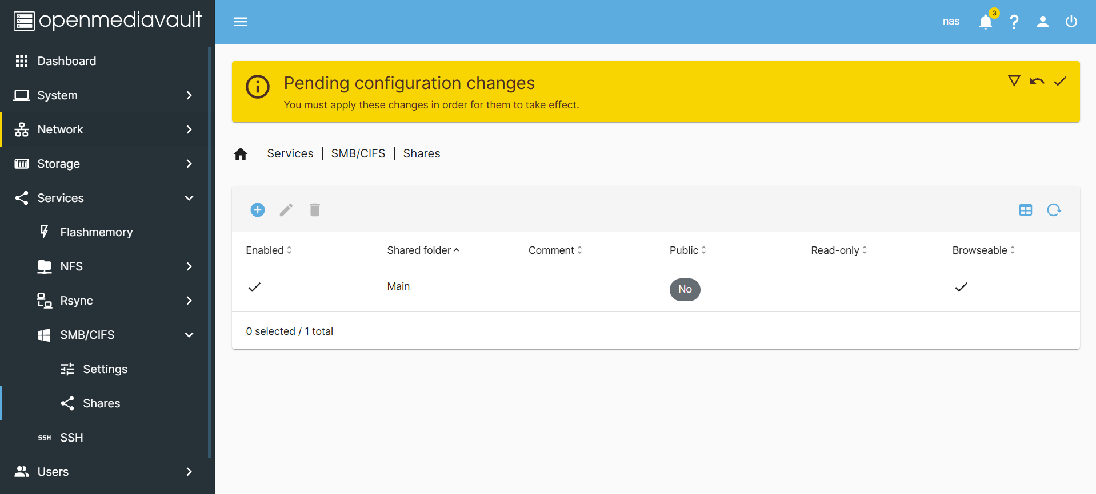Collapse the SMB/CIFS submenu

(105, 335)
